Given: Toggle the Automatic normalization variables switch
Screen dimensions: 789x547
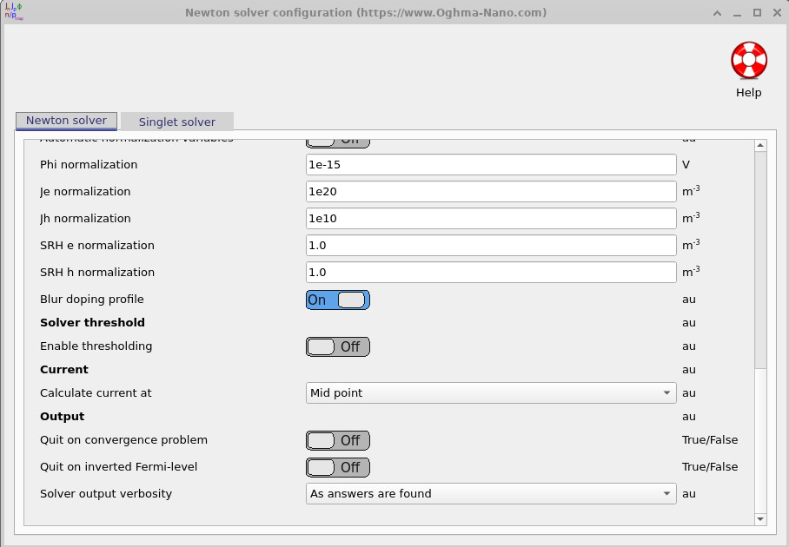Looking at the screenshot, I should 337,139.
